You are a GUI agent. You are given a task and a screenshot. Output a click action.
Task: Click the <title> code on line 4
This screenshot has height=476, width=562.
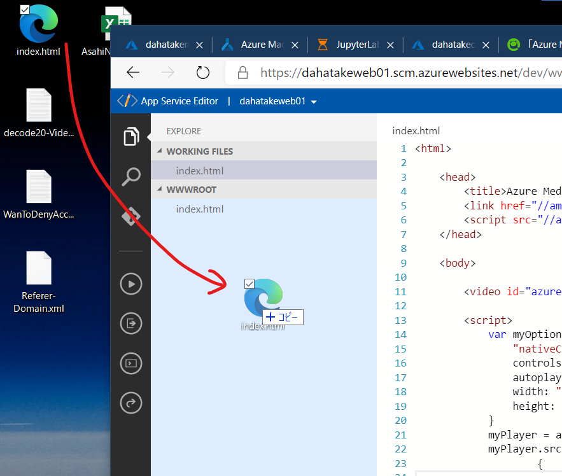pos(484,191)
